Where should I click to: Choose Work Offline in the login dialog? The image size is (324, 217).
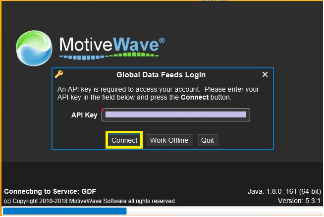pyautogui.click(x=169, y=140)
